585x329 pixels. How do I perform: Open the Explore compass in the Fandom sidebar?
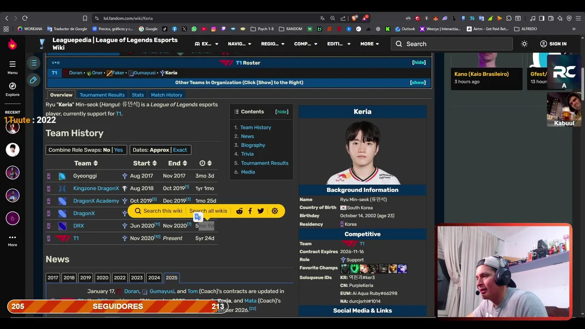click(x=12, y=89)
